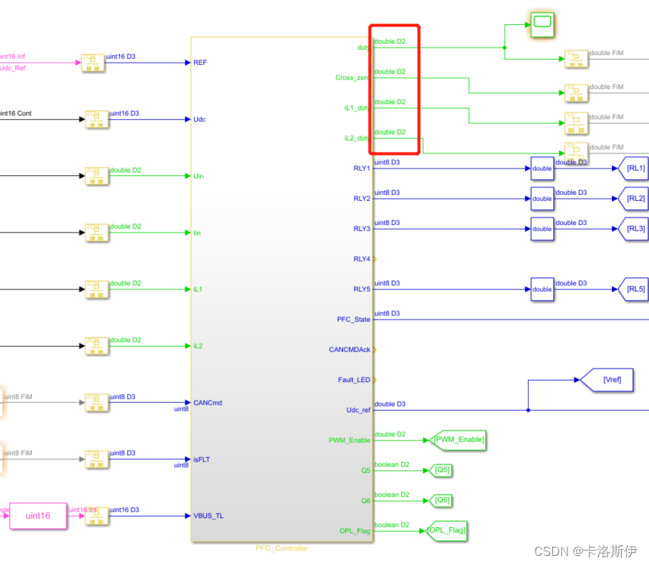Click the [Q5] goto tag
This screenshot has height=565, width=649.
[440, 470]
